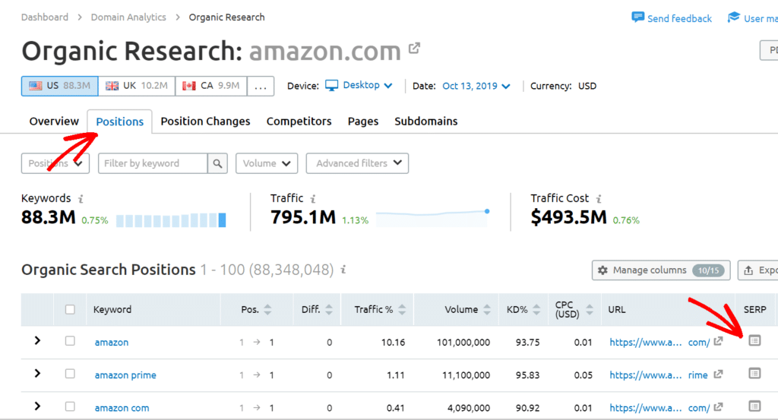Click the Export button
This screenshot has width=778, height=420.
[x=757, y=270]
